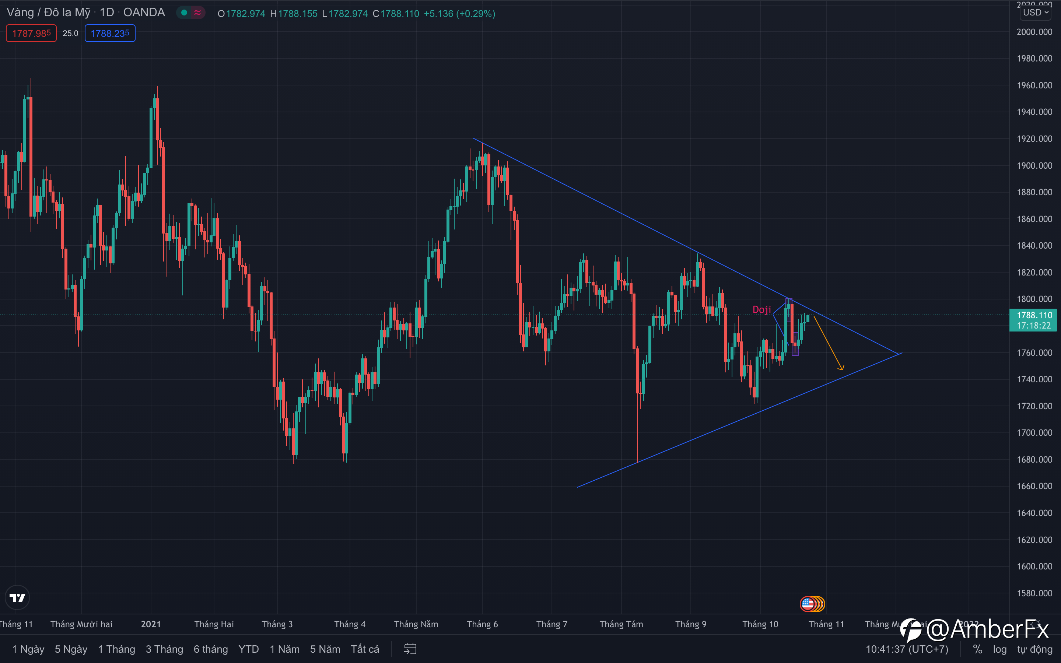Click the blue buy price 1788.235 box

110,33
